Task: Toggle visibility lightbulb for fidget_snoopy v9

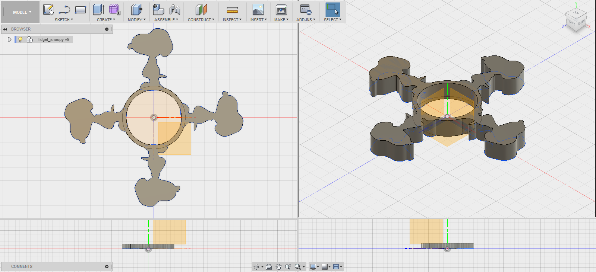Action: pyautogui.click(x=21, y=39)
